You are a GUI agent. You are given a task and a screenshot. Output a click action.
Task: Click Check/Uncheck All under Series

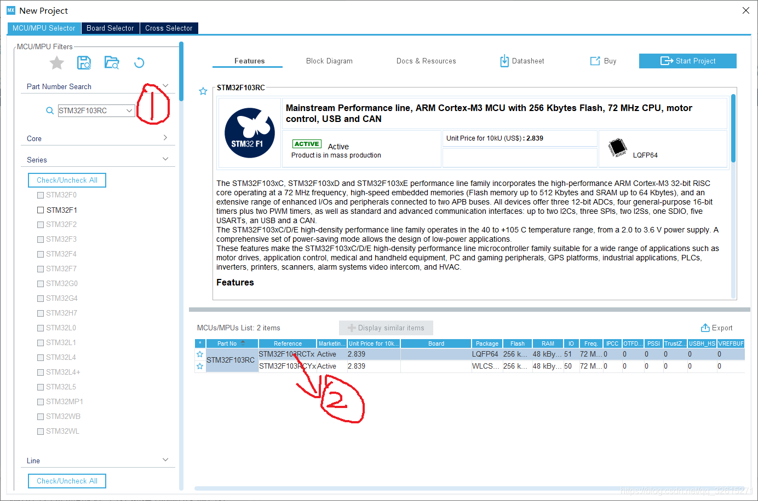point(67,180)
